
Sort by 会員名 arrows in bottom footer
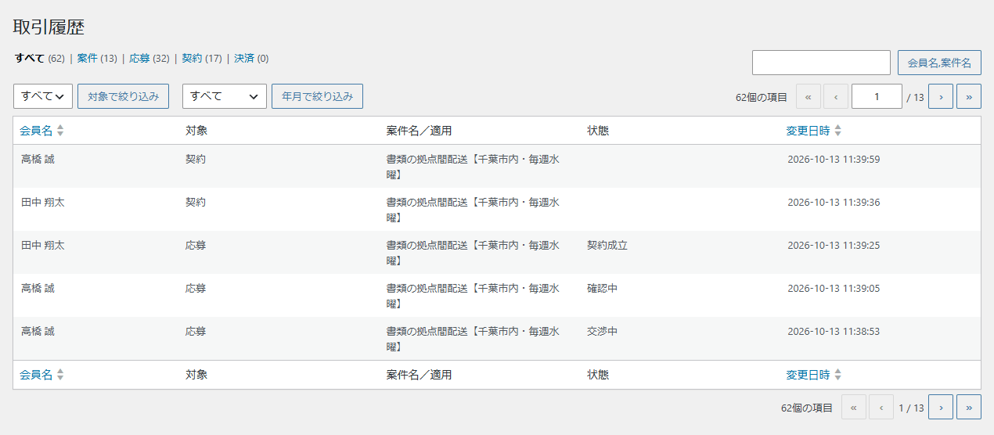tap(60, 375)
